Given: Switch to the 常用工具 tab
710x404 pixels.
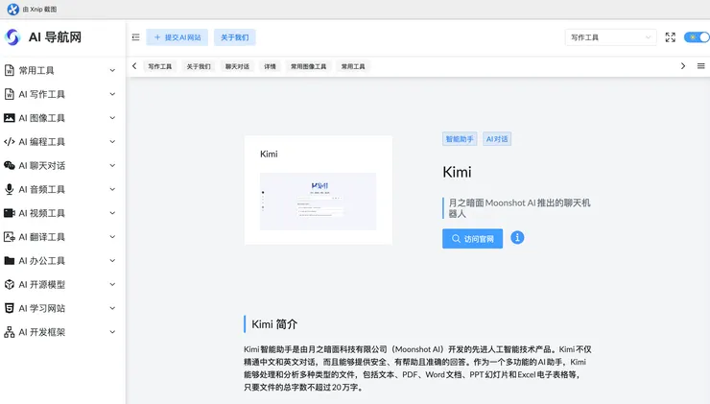Looking at the screenshot, I should pos(353,66).
